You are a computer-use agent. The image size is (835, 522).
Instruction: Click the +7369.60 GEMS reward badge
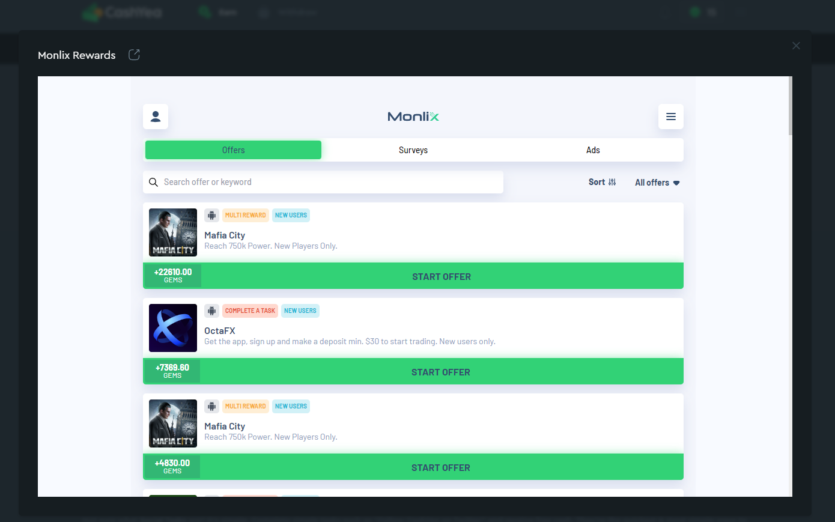tap(172, 371)
